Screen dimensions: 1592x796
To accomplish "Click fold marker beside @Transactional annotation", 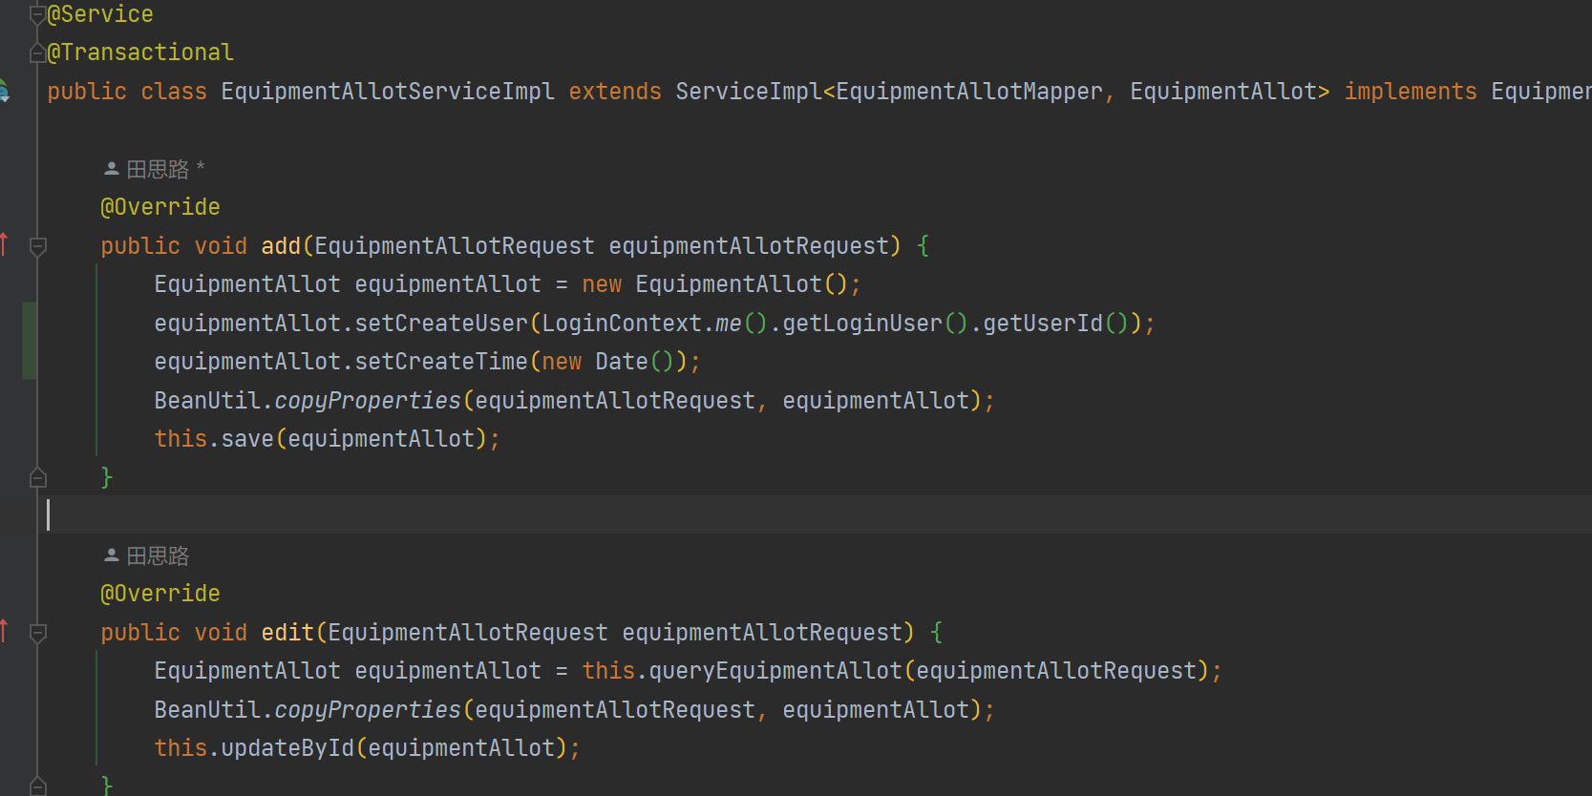I will click(x=38, y=53).
